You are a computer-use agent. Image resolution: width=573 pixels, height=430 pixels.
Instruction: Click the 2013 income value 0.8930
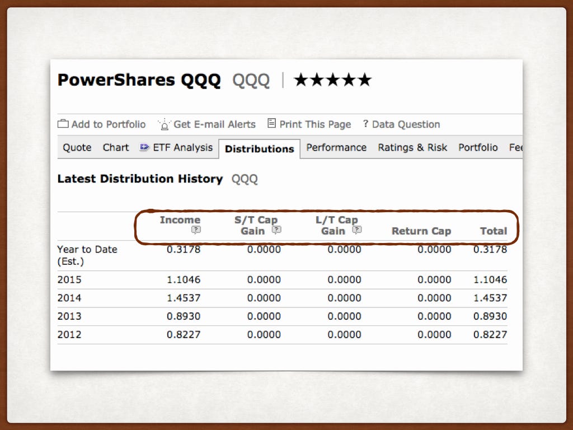tap(184, 316)
